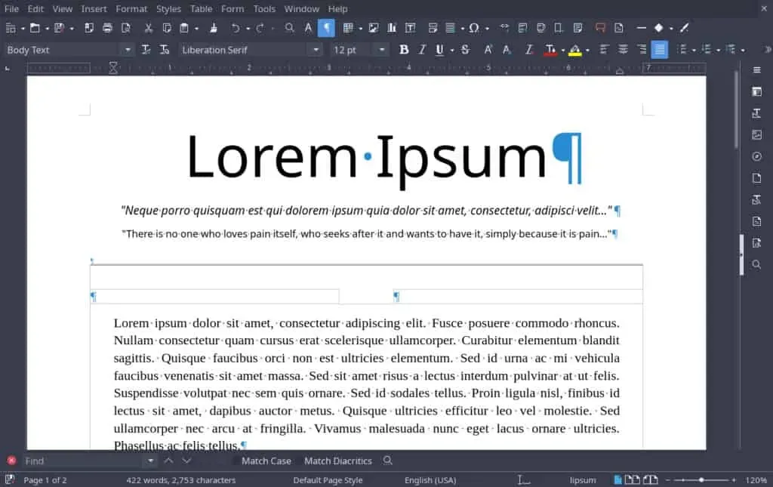Toggle Italic formatting

tap(422, 50)
